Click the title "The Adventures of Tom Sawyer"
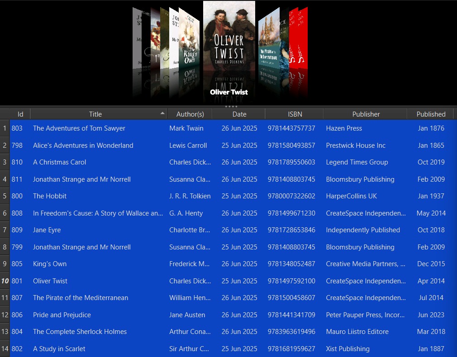This screenshot has width=457, height=357. [79, 128]
